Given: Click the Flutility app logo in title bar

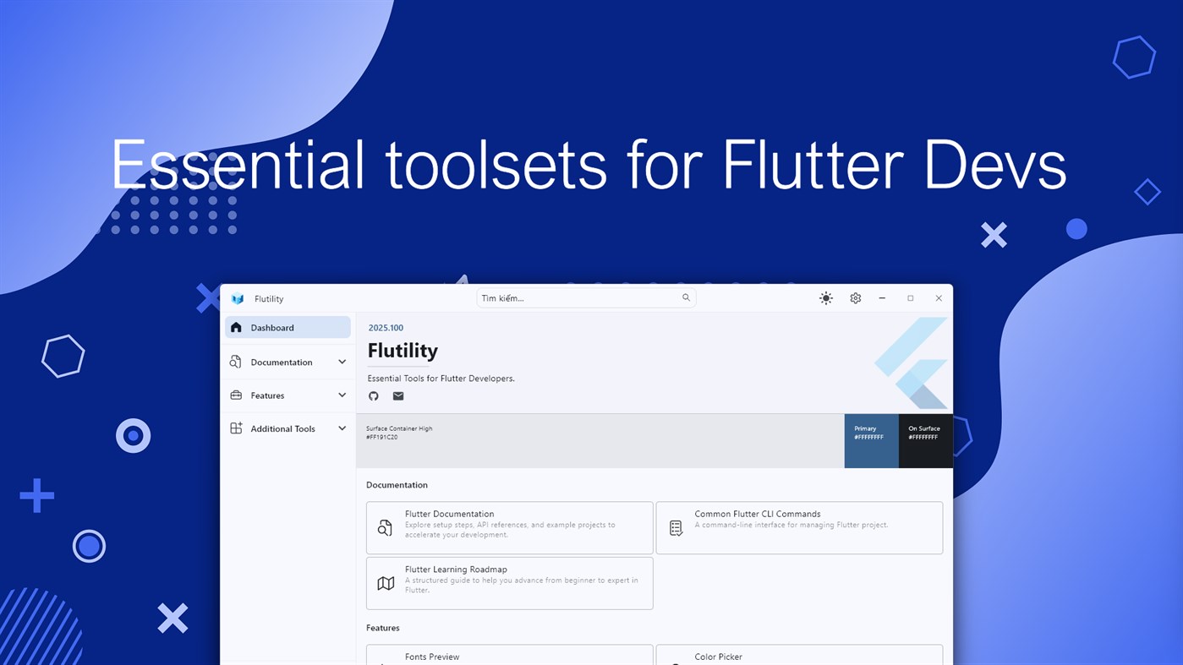Looking at the screenshot, I should coord(238,298).
